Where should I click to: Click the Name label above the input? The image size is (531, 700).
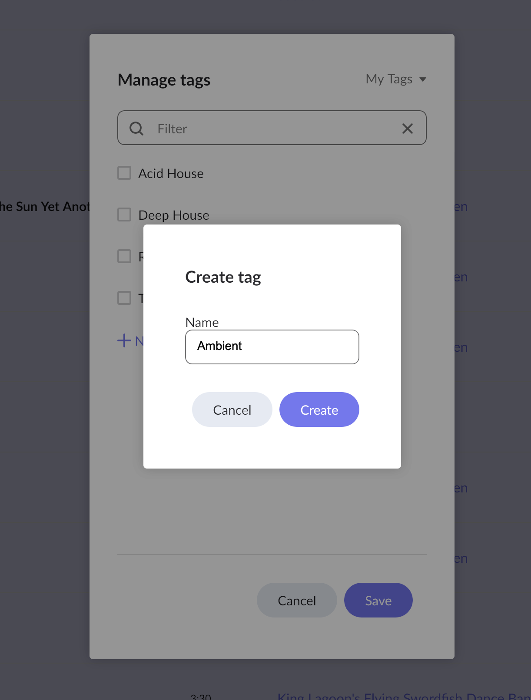pyautogui.click(x=202, y=323)
